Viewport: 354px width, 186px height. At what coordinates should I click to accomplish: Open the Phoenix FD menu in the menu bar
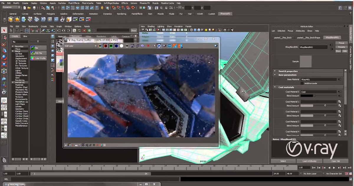(145, 3)
